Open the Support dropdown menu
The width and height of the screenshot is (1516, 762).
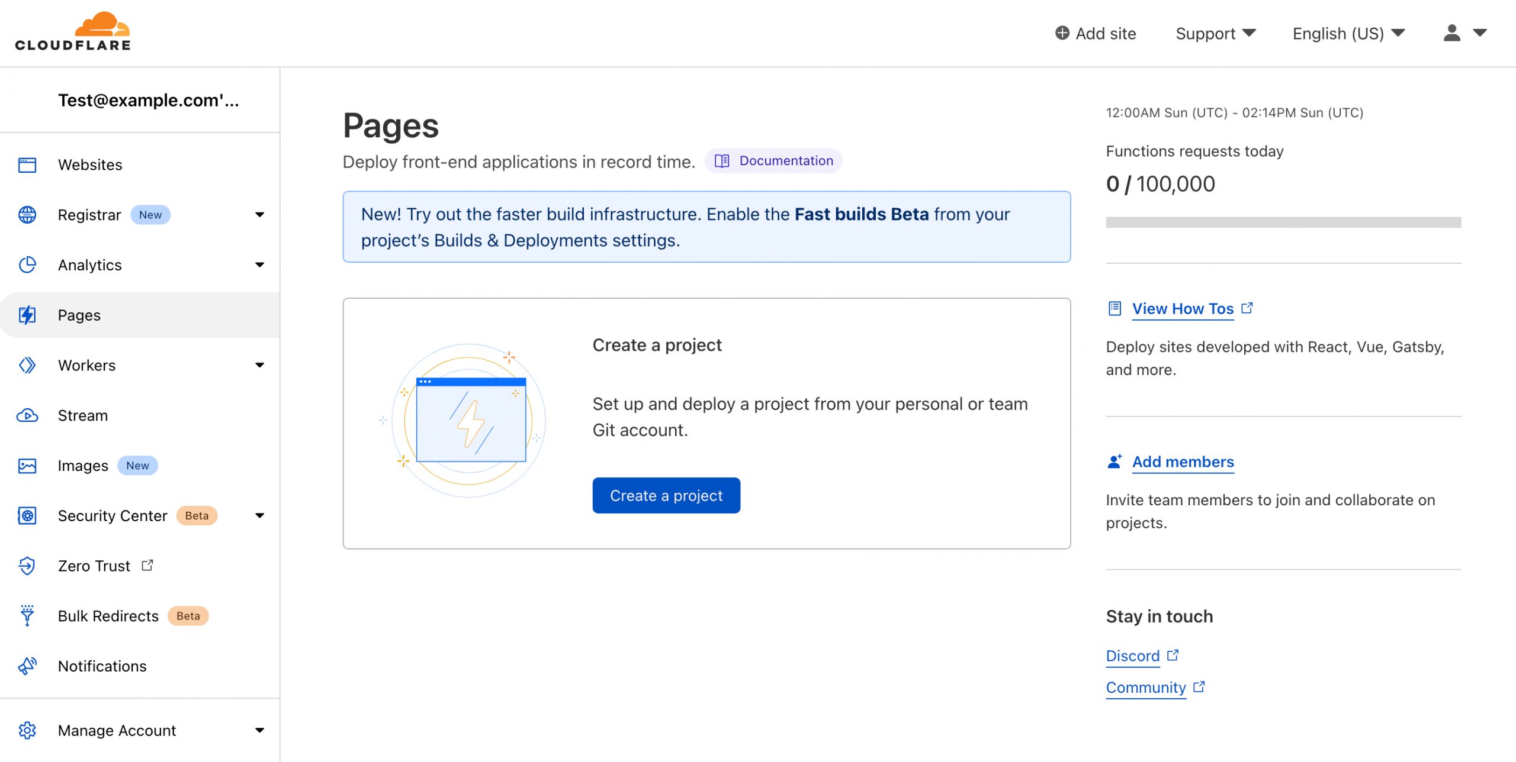(1216, 34)
